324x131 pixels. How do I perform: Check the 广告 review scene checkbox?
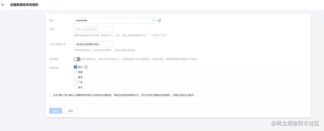[75, 82]
